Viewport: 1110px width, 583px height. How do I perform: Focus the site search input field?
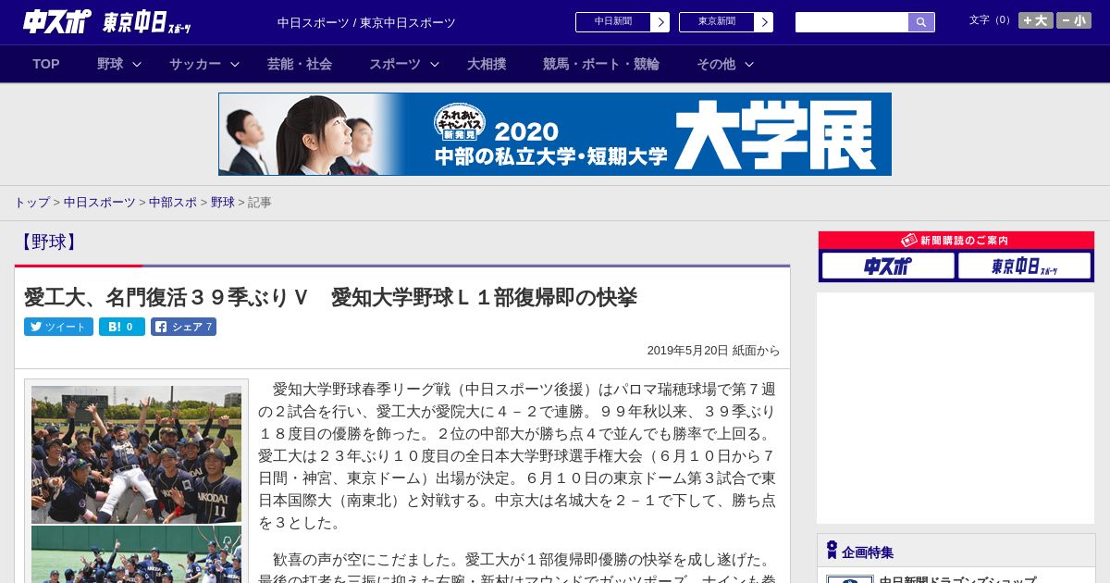(852, 22)
